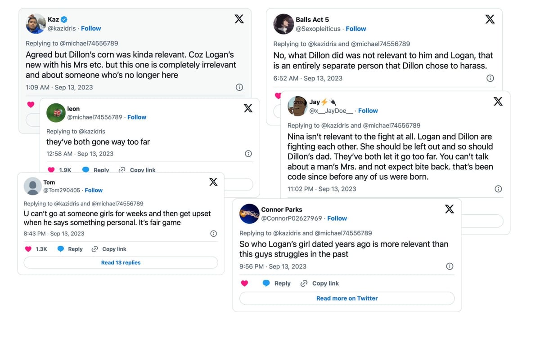Open Read more on Twitter button
Viewport: 540px width, 337px height.
[x=346, y=298]
